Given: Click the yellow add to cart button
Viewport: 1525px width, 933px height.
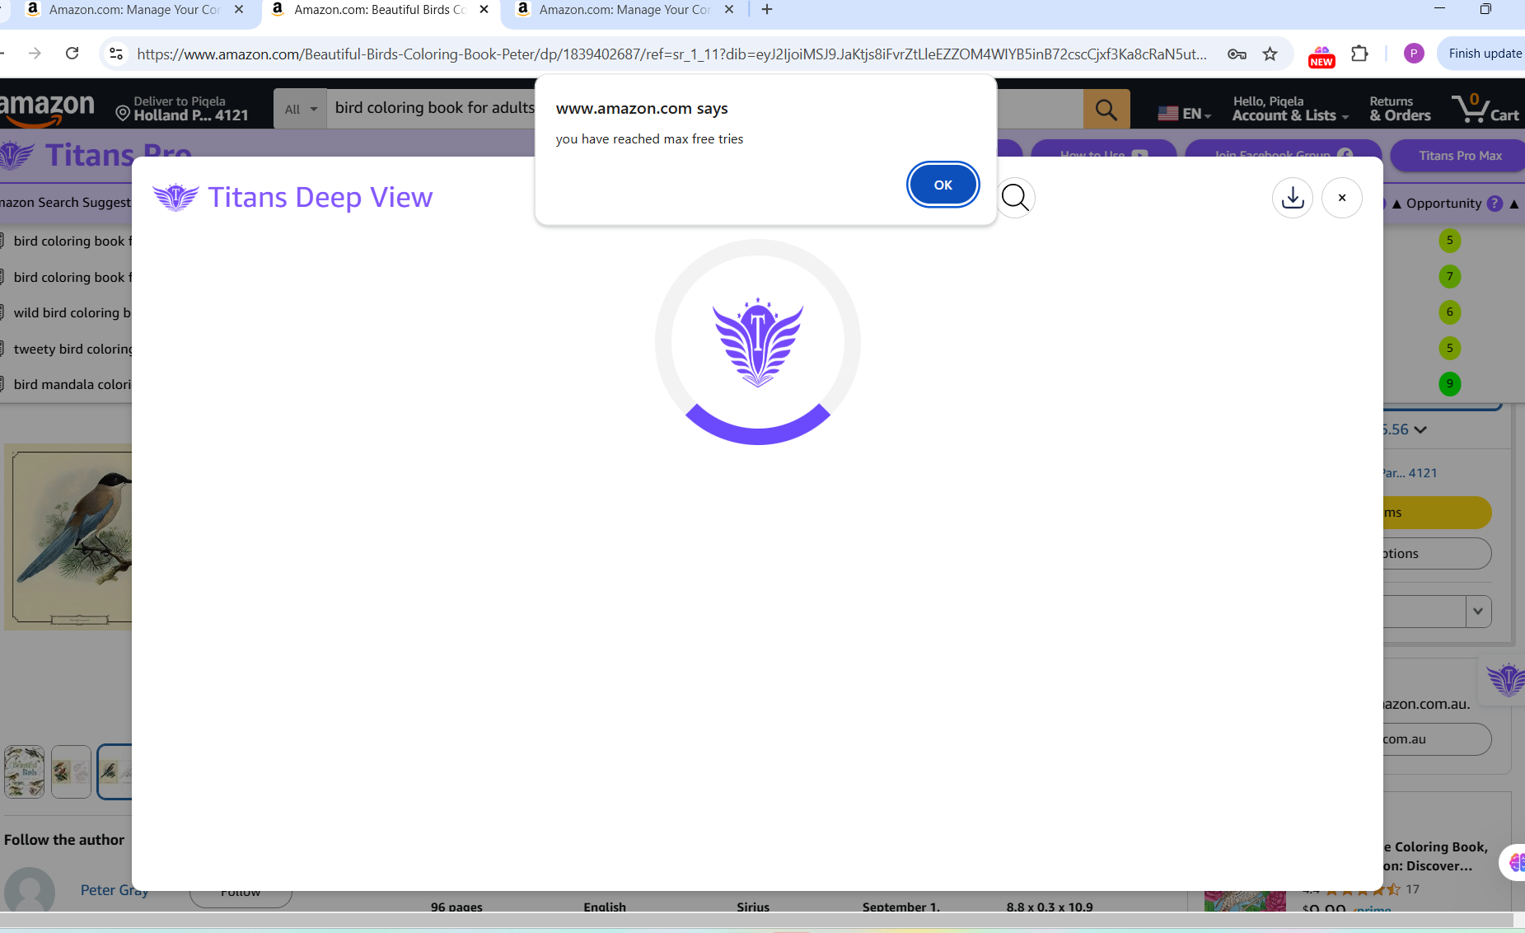Looking at the screenshot, I should [x=1437, y=513].
